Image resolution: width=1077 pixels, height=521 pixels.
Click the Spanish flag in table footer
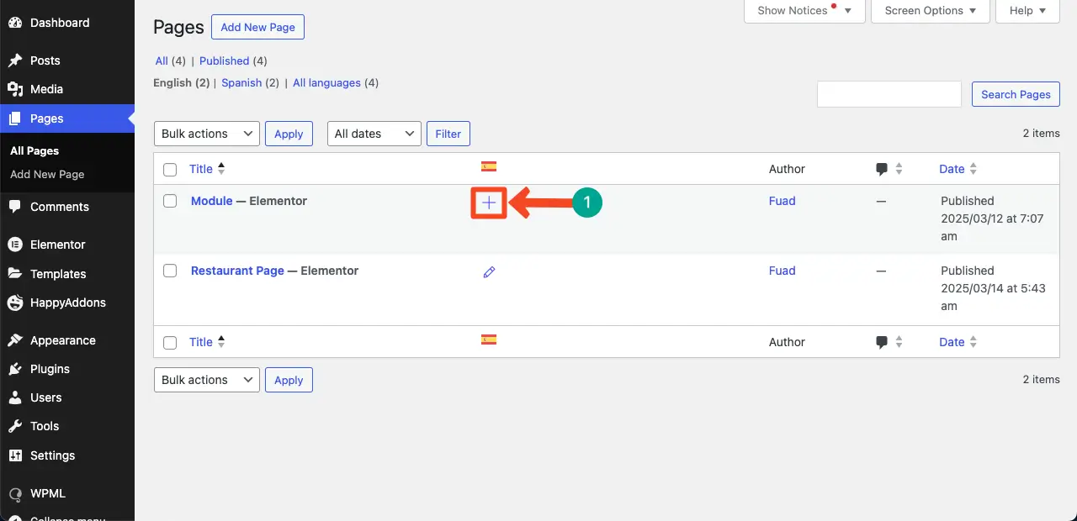click(489, 339)
